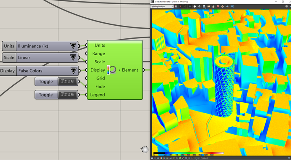This screenshot has width=291, height=160.
Task: Save image with the floppy disk icon
Action: (x=204, y=6)
